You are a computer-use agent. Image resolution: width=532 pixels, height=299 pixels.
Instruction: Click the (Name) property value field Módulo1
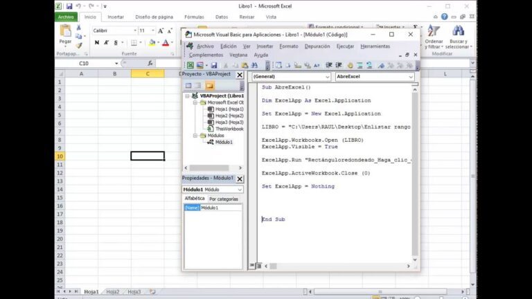point(221,208)
